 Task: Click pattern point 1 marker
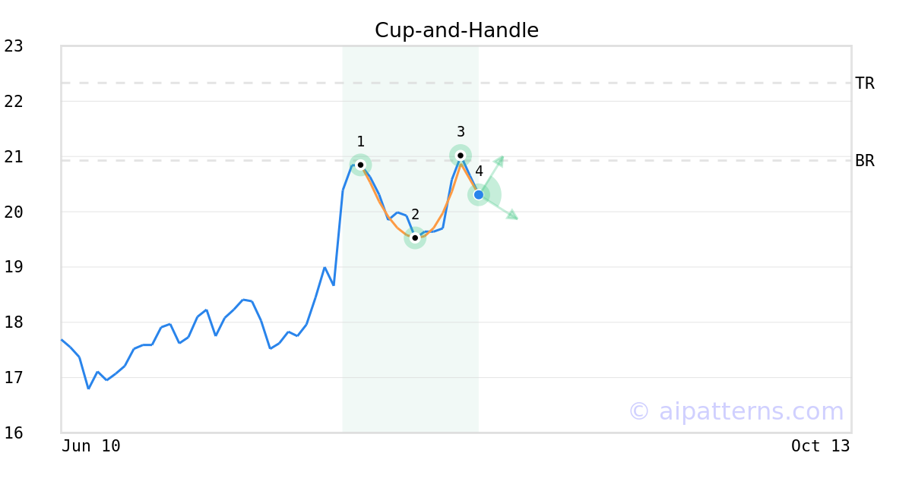[360, 165]
